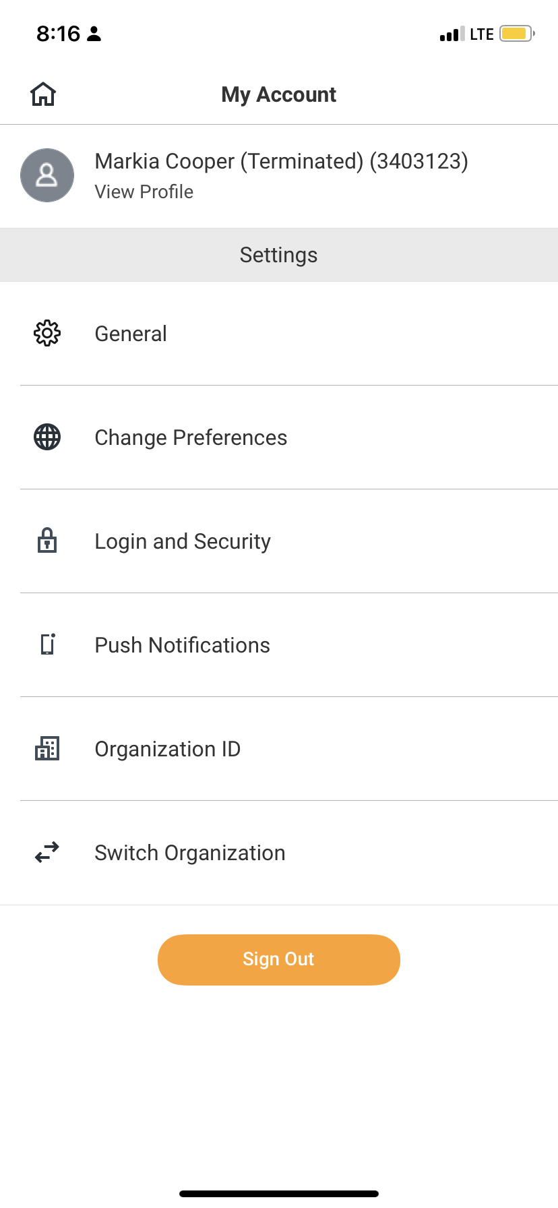Tap the battery indicator in status bar
This screenshot has height=1208, width=558.
coord(517,34)
